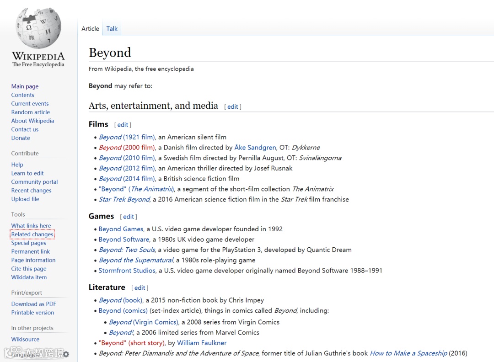Open Contact us link
The image size is (494, 362).
(x=25, y=129)
